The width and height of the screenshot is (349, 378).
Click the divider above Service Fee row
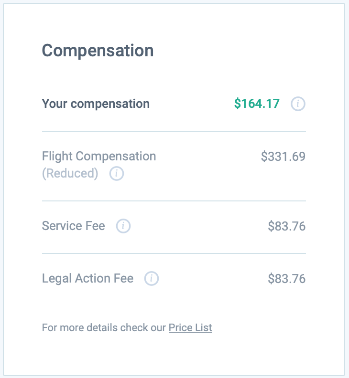[174, 201]
